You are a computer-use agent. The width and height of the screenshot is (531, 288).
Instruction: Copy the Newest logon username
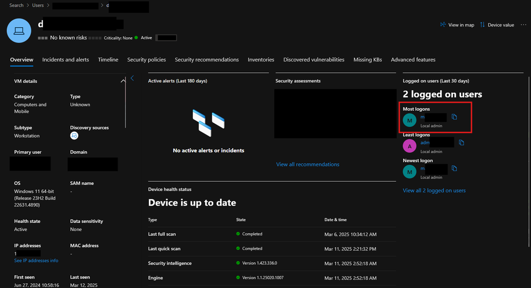click(x=454, y=168)
